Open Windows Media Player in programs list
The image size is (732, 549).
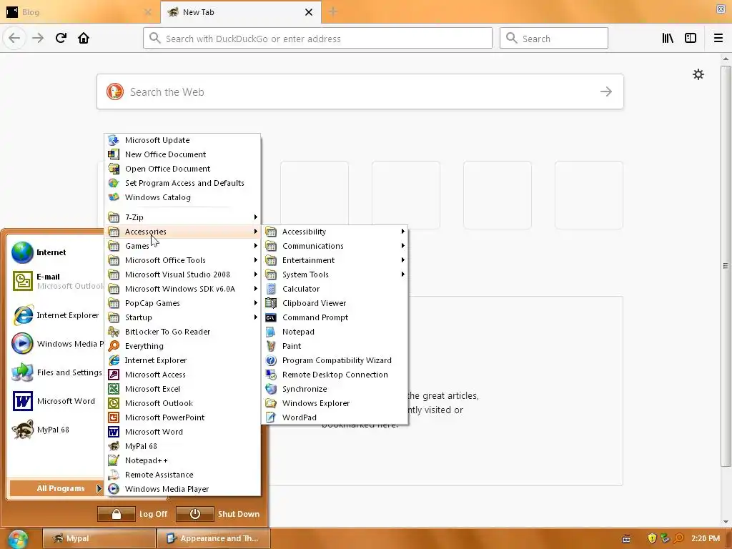[182, 489]
